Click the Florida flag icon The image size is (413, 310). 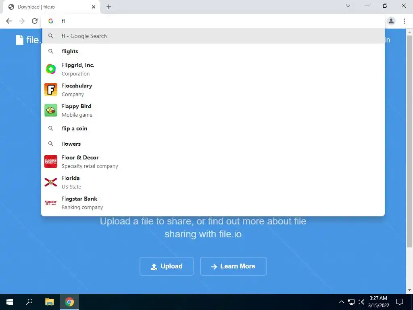pyautogui.click(x=51, y=182)
